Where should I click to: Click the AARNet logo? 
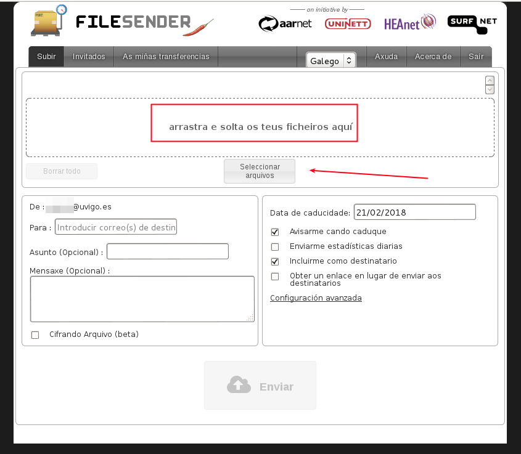(x=285, y=24)
